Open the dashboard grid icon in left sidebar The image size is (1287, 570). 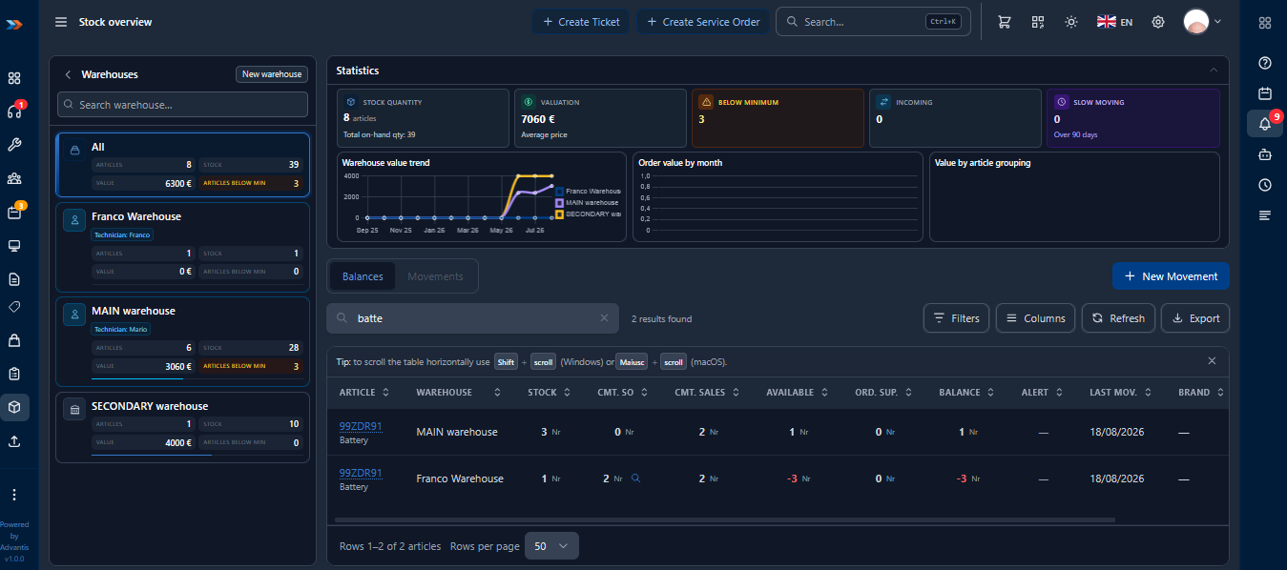[14, 78]
